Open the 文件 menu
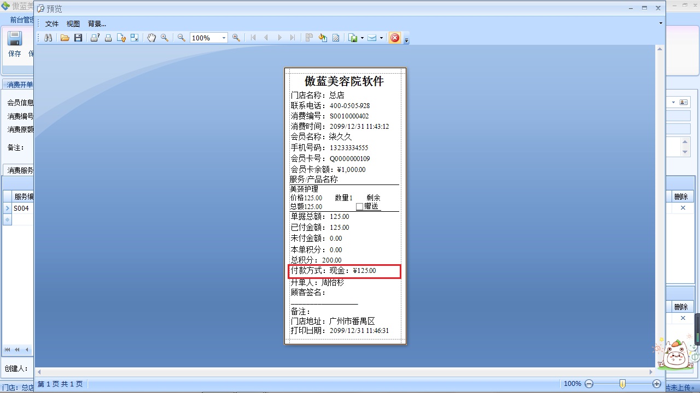The width and height of the screenshot is (700, 393). tap(52, 23)
